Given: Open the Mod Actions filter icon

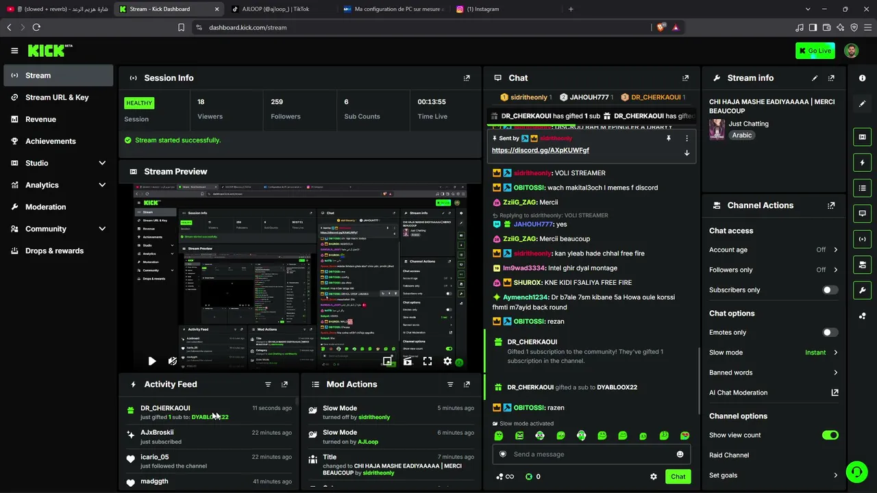Looking at the screenshot, I should (x=450, y=384).
